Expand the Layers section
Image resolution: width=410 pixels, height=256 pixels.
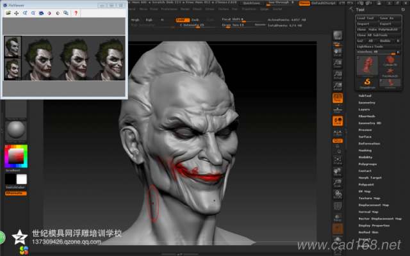(x=364, y=109)
